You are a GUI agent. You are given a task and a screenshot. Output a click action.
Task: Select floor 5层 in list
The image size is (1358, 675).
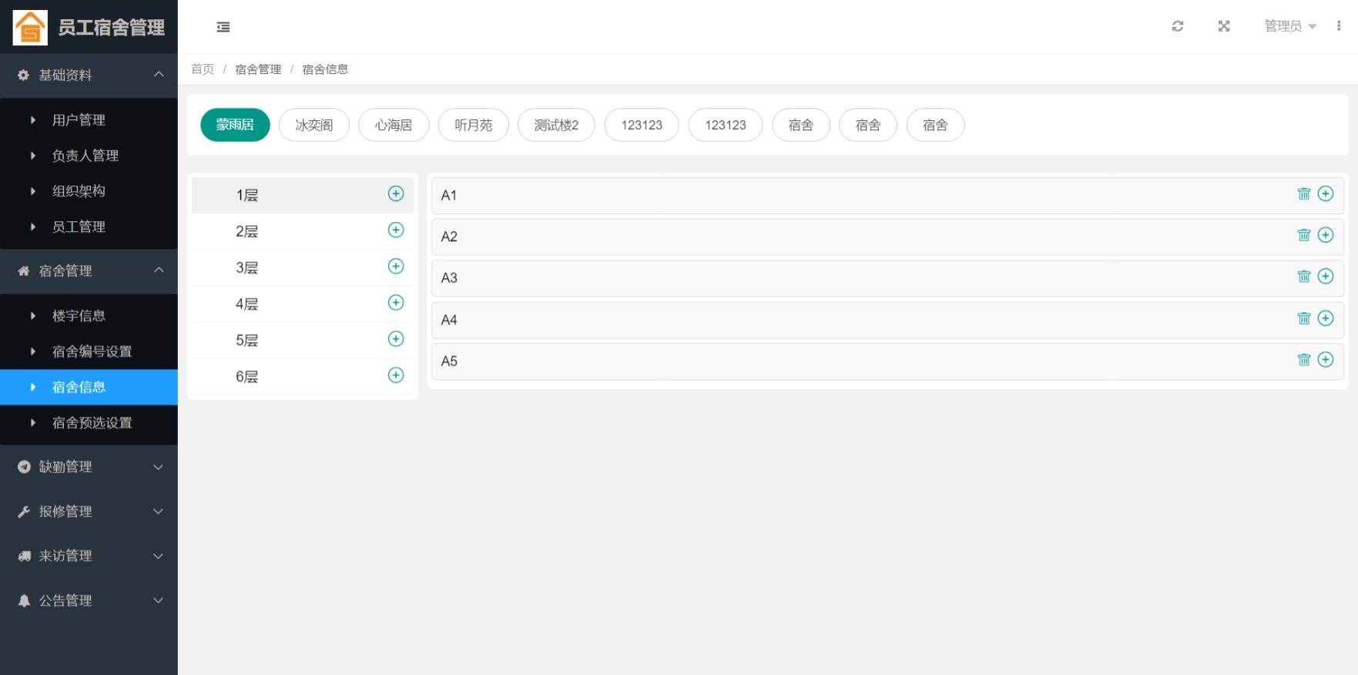point(303,340)
